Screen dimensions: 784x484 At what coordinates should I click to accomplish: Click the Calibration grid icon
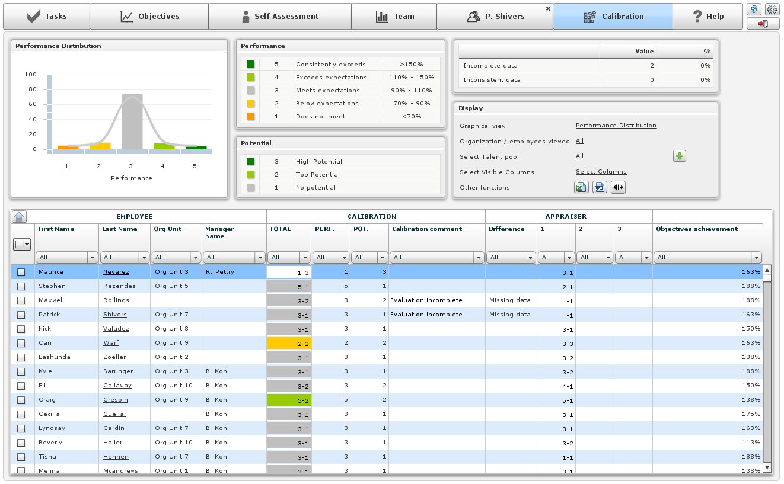tap(589, 17)
